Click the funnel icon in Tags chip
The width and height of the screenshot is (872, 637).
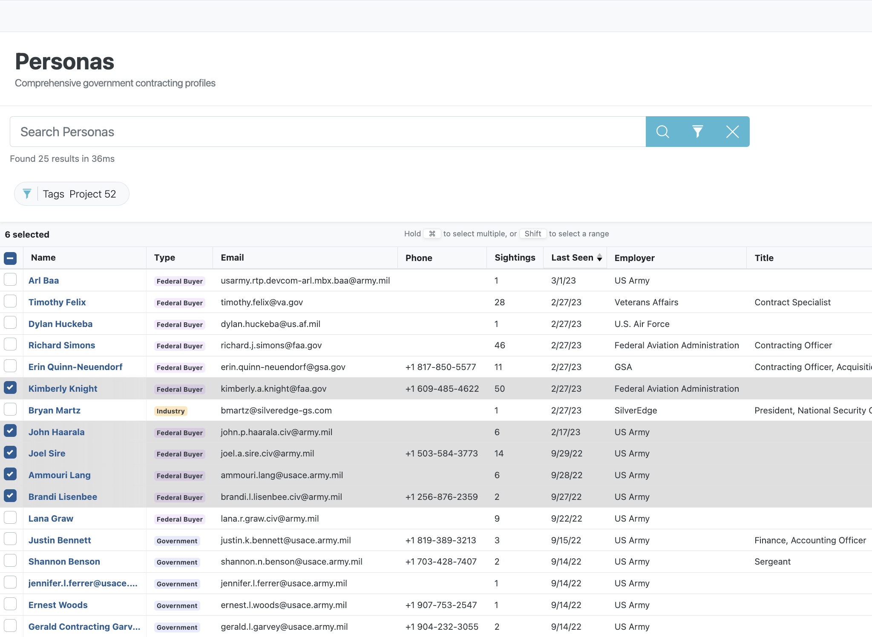pos(27,194)
